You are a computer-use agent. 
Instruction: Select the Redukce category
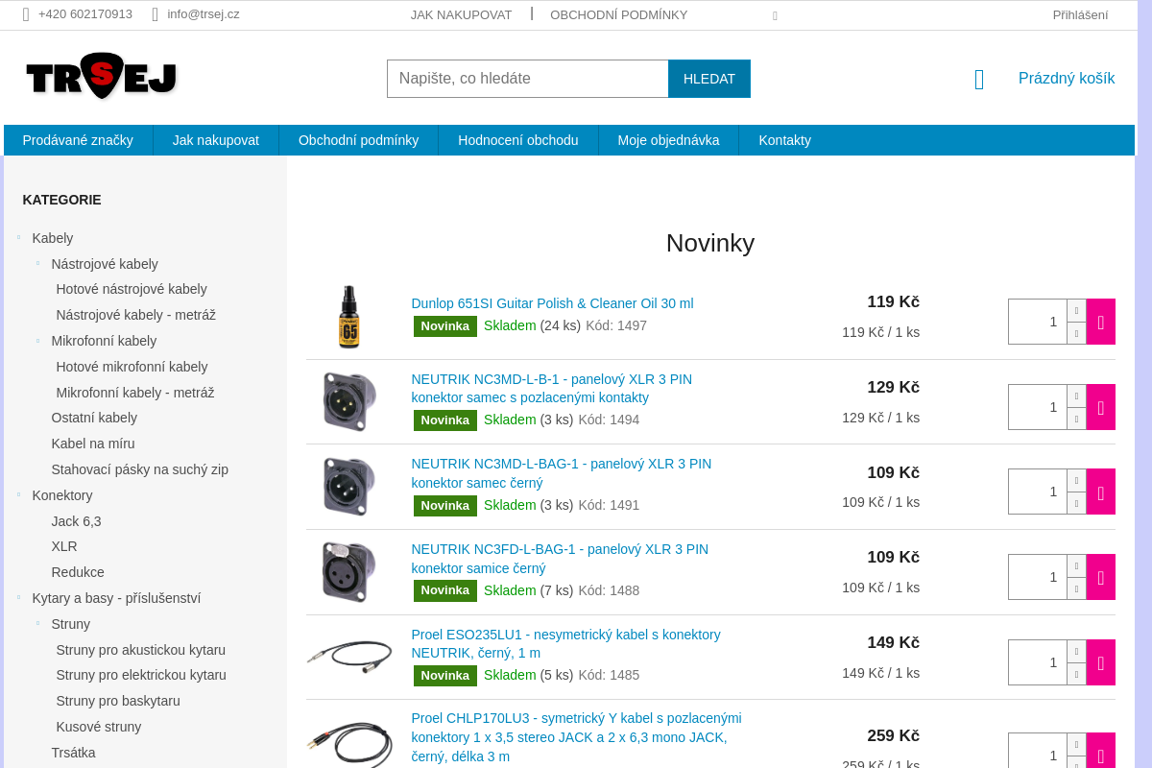78,572
